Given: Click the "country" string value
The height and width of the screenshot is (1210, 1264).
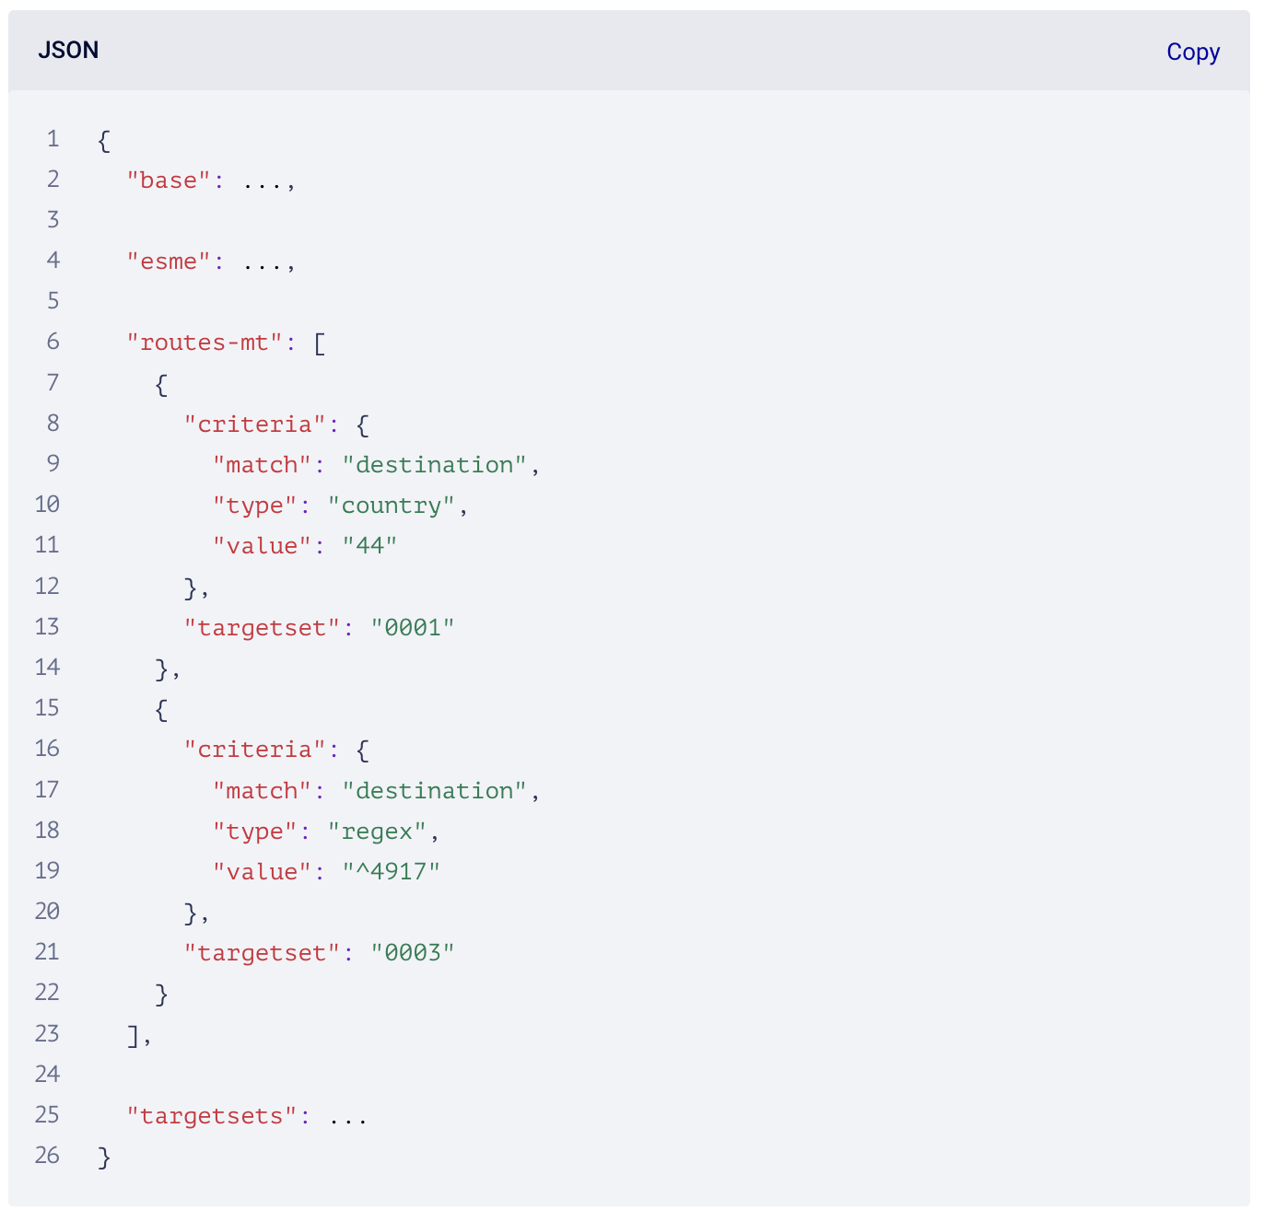Looking at the screenshot, I should coord(392,506).
